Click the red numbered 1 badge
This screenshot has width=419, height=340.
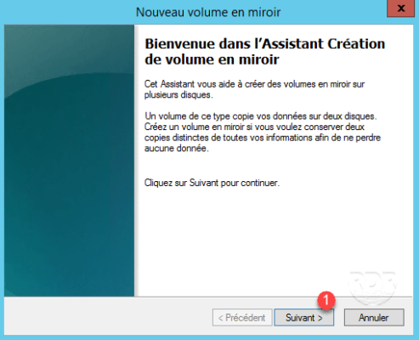click(326, 300)
